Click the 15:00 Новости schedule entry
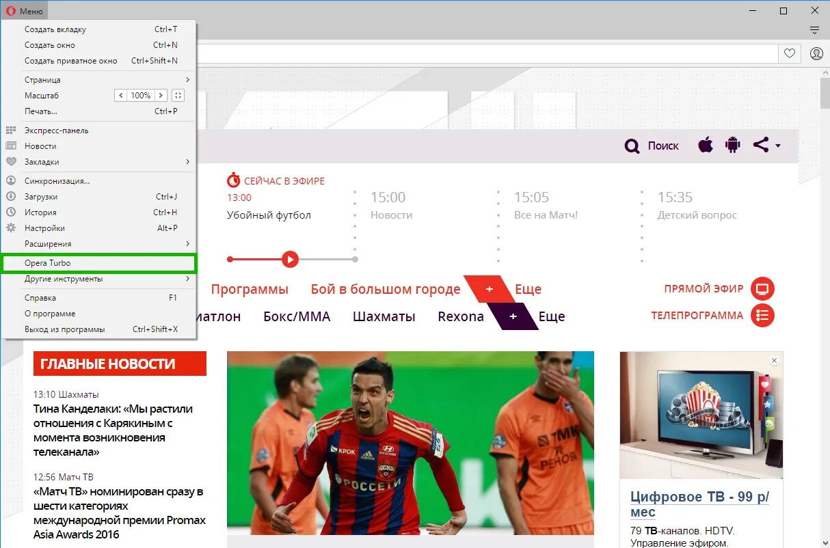The height and width of the screenshot is (548, 830). pyautogui.click(x=391, y=206)
